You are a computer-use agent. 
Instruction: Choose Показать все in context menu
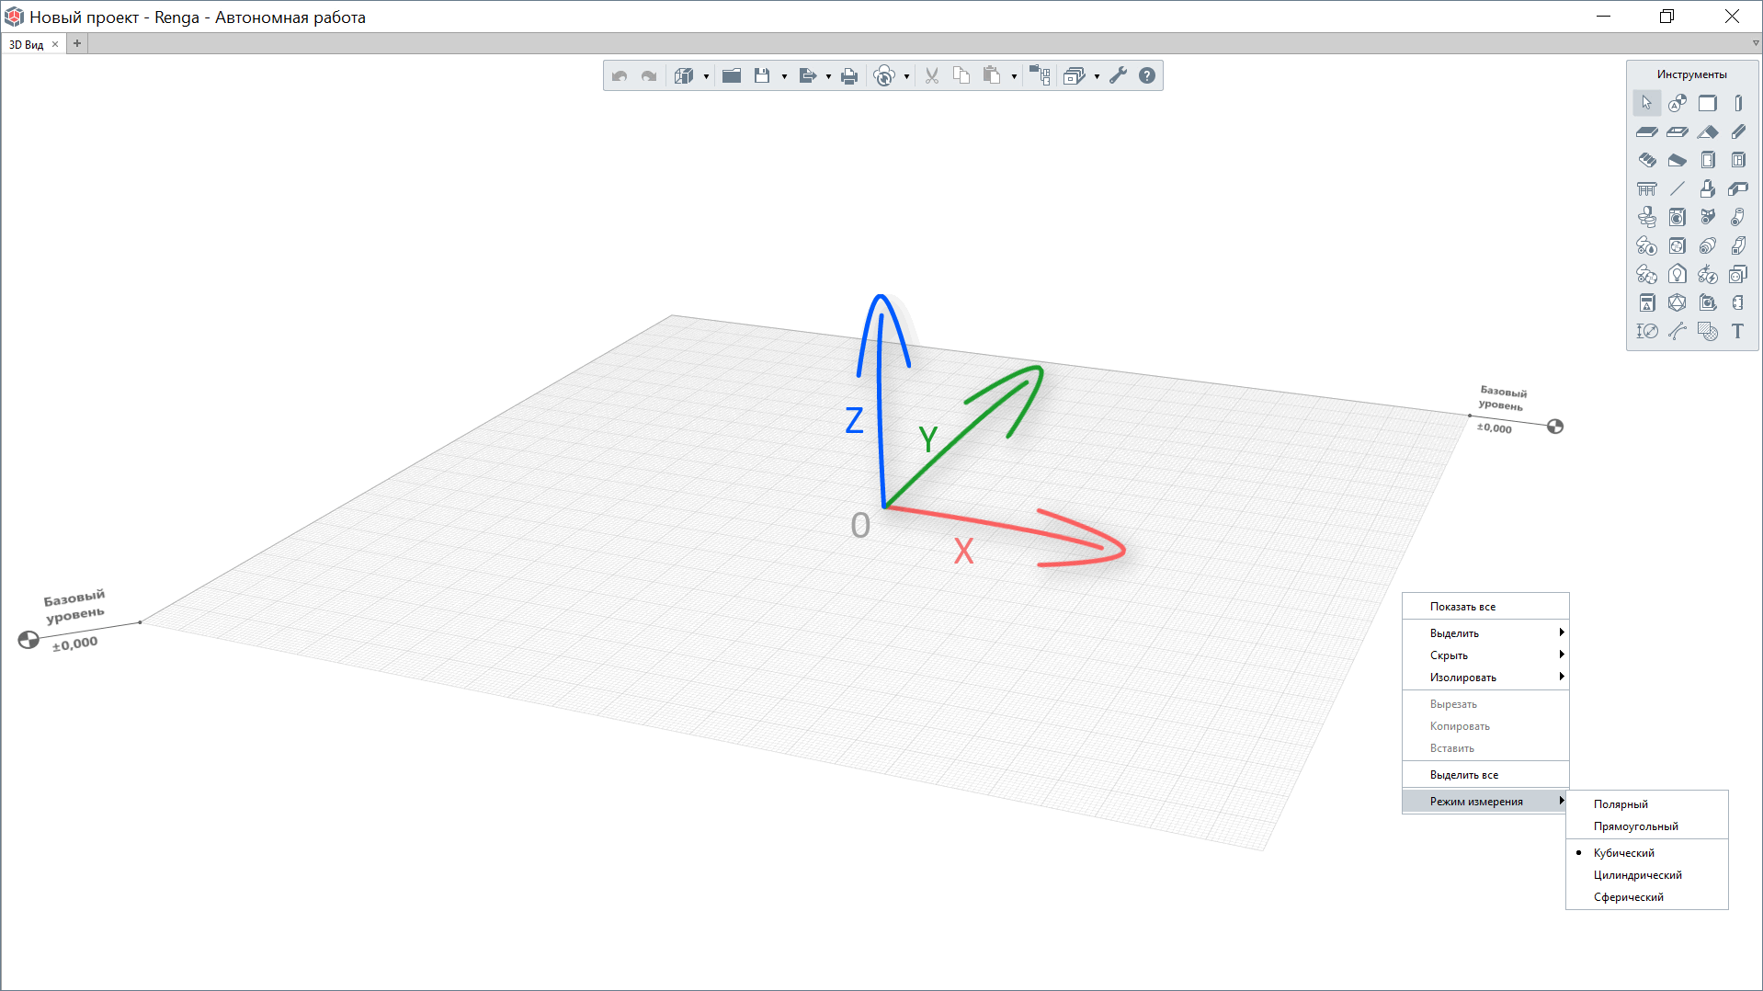[x=1485, y=606]
